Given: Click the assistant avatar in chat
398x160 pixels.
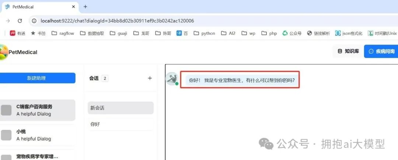Looking at the screenshot, I should [x=172, y=78].
